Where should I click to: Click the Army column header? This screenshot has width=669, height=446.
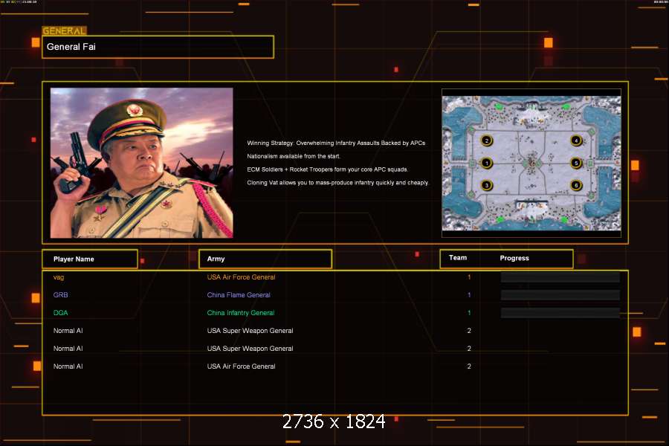265,259
